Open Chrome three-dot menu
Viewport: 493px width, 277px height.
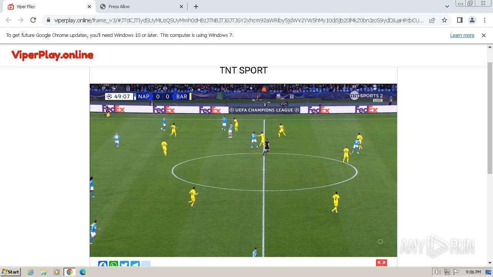click(485, 20)
